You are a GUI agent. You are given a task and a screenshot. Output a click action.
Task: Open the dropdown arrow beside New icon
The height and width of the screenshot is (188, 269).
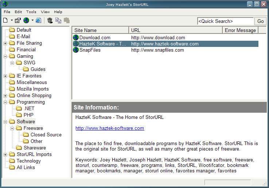(12, 20)
